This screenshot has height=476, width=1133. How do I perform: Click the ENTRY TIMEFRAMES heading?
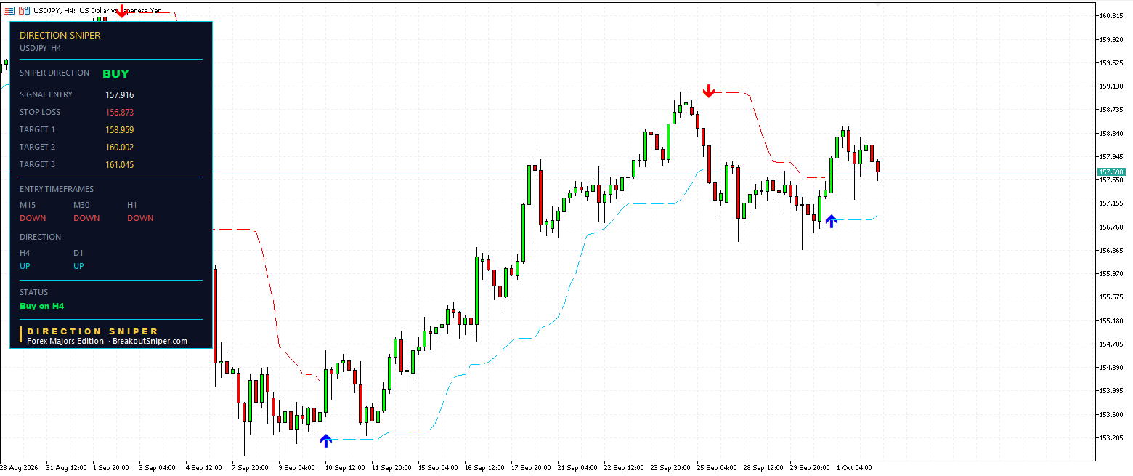pyautogui.click(x=57, y=189)
